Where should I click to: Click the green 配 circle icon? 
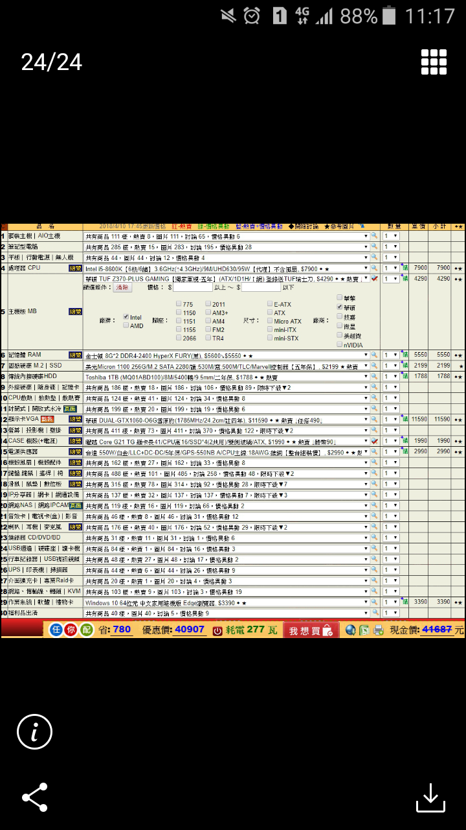coord(87,630)
